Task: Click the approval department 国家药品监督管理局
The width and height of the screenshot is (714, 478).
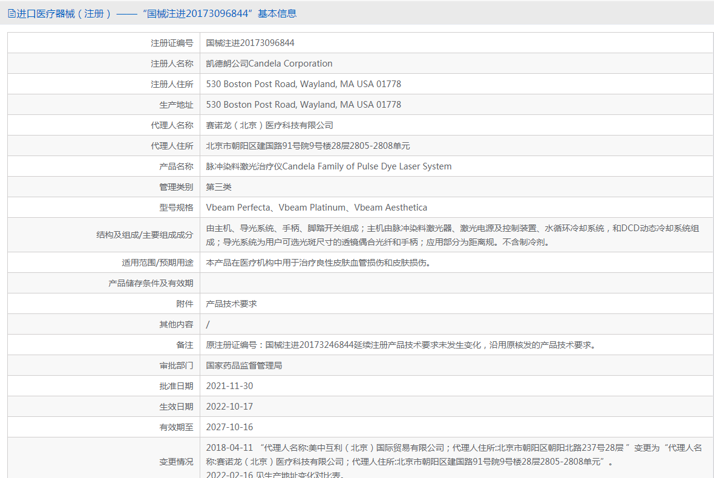Action: (x=244, y=365)
